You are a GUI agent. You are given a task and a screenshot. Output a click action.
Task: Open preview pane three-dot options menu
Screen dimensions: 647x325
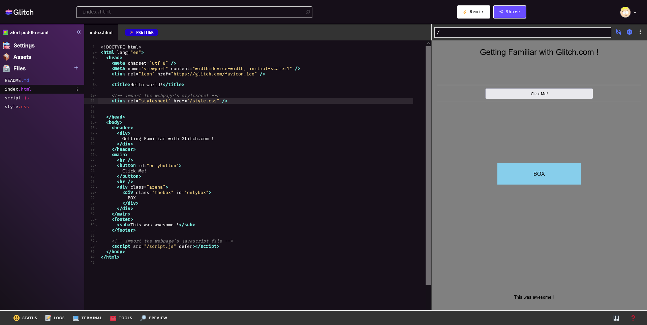click(640, 32)
